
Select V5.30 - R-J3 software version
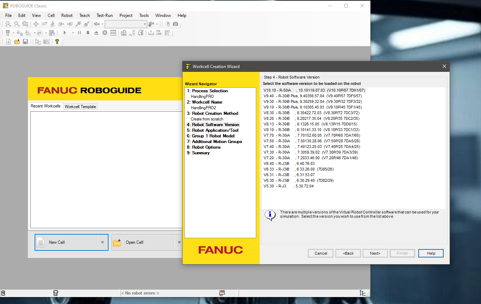288,186
